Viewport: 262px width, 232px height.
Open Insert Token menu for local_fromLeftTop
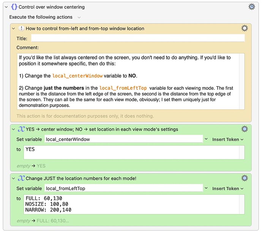point(228,189)
